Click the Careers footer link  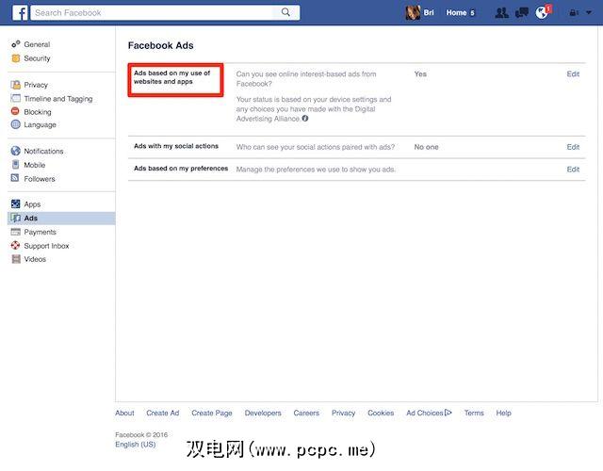(x=306, y=413)
